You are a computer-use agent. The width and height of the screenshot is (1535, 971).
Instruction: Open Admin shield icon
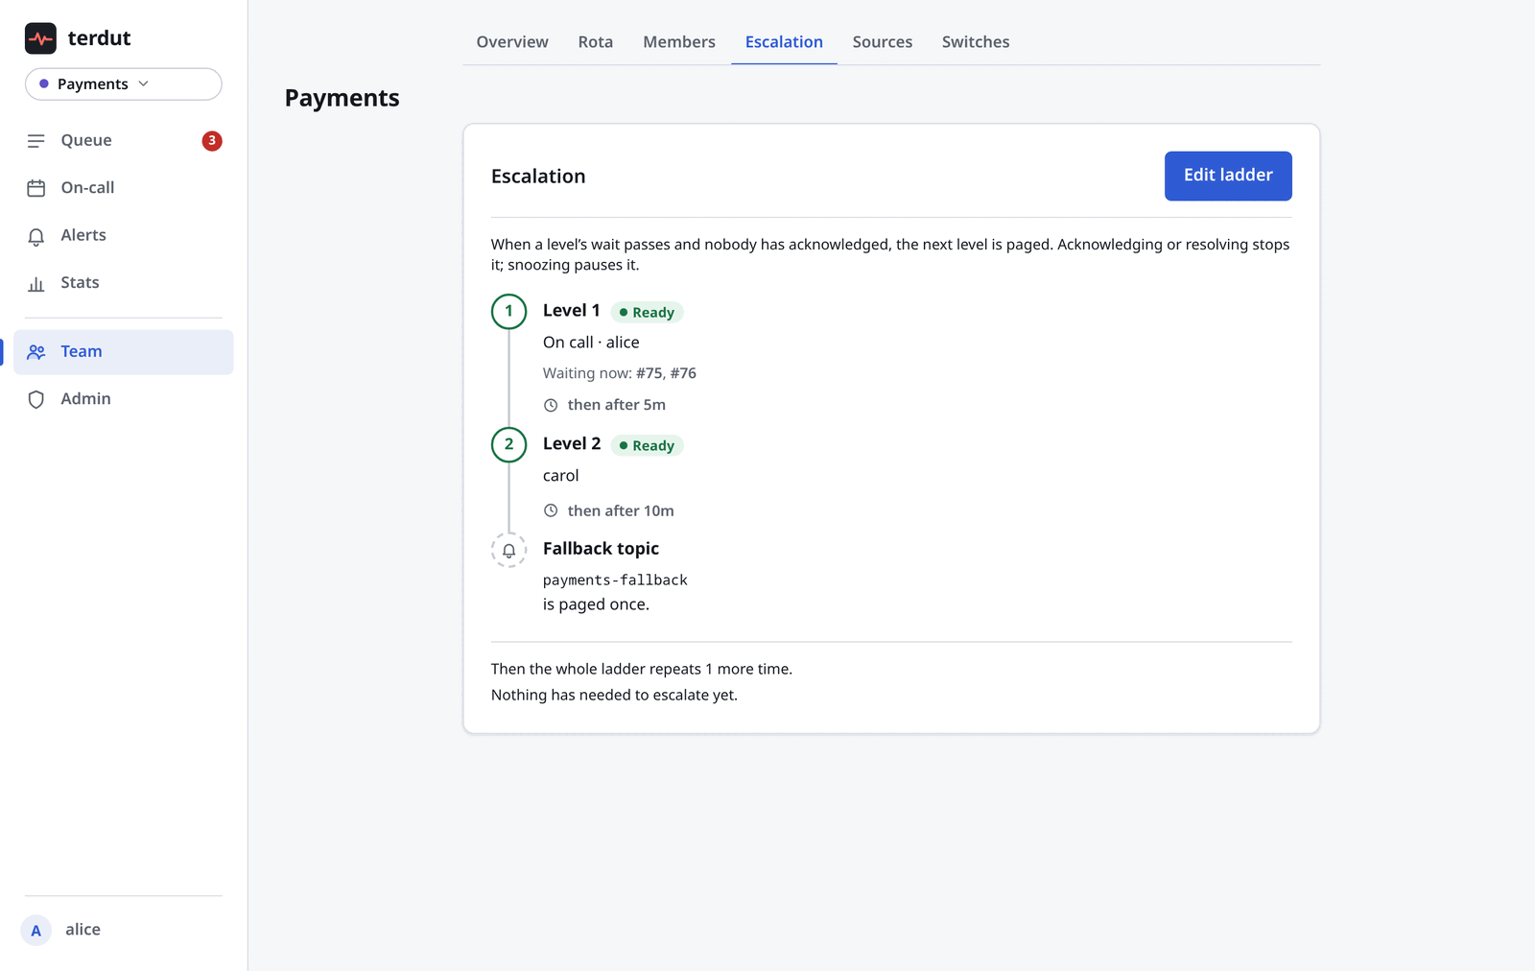click(x=36, y=399)
